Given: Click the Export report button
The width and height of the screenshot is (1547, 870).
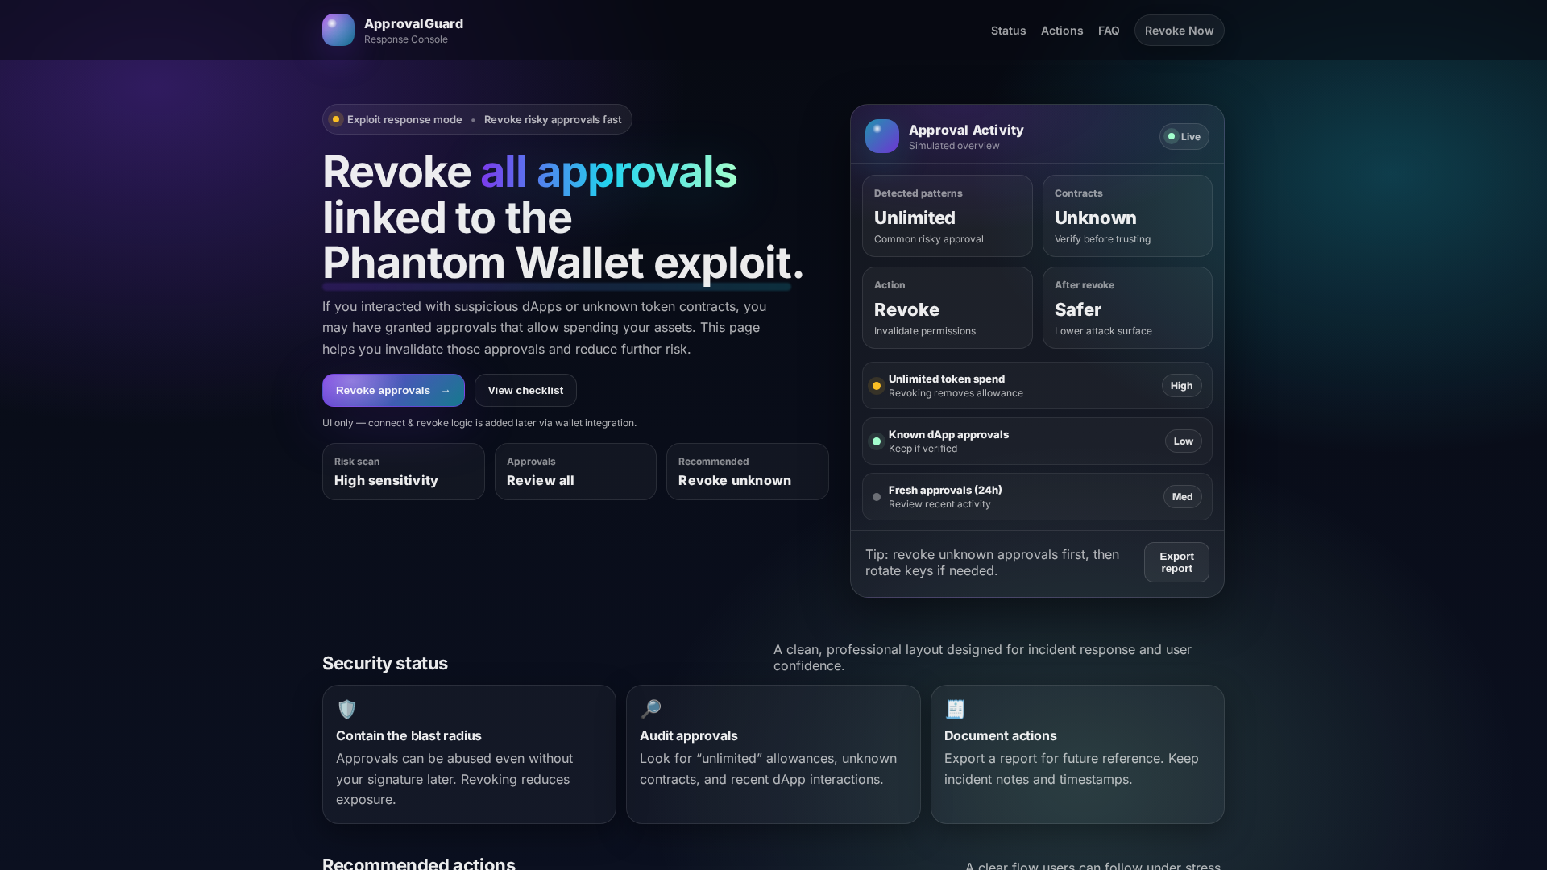Looking at the screenshot, I should [1176, 562].
